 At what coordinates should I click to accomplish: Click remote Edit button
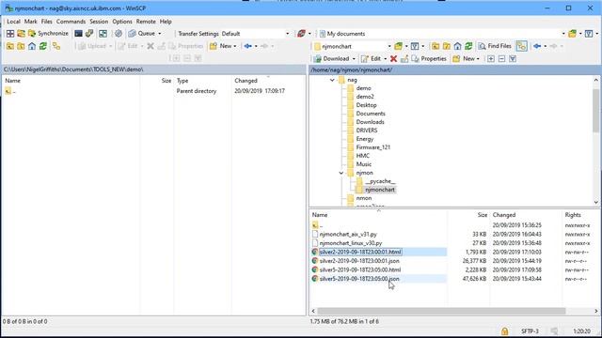click(x=371, y=58)
